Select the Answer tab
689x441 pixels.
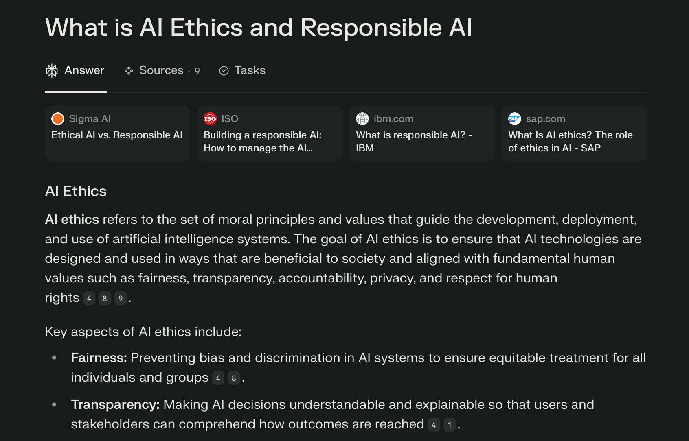(75, 70)
